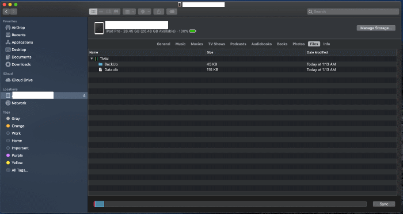Image resolution: width=403 pixels, height=214 pixels.
Task: Select gallery view toolbar icon
Action: coord(116,11)
